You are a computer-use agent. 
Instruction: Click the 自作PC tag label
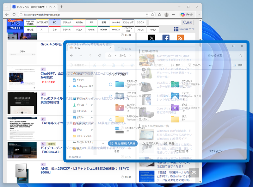tap(51, 144)
